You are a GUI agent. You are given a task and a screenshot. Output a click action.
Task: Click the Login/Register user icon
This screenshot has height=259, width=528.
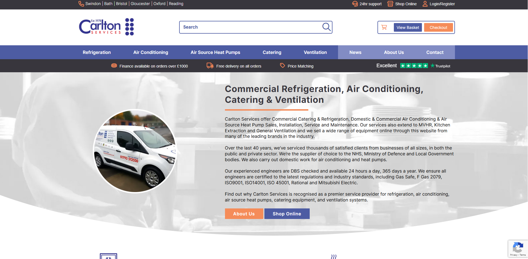(x=425, y=4)
